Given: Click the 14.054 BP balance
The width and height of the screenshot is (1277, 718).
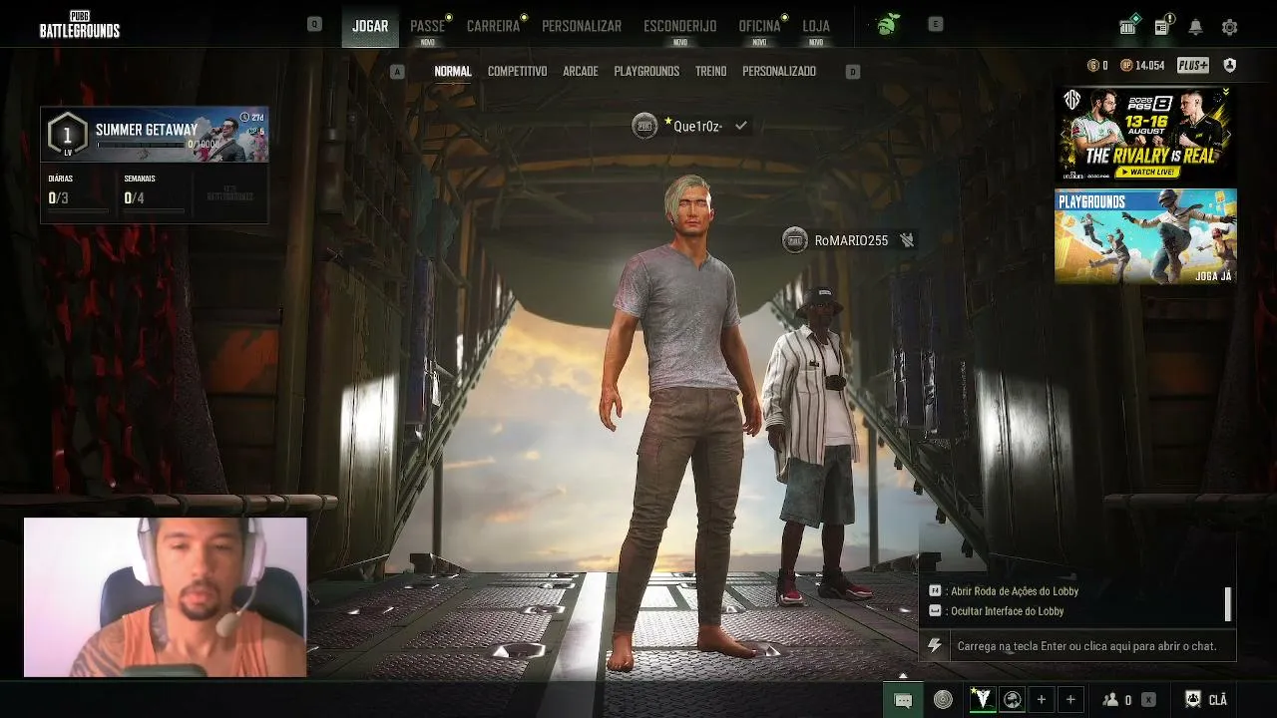Looking at the screenshot, I should pyautogui.click(x=1150, y=66).
